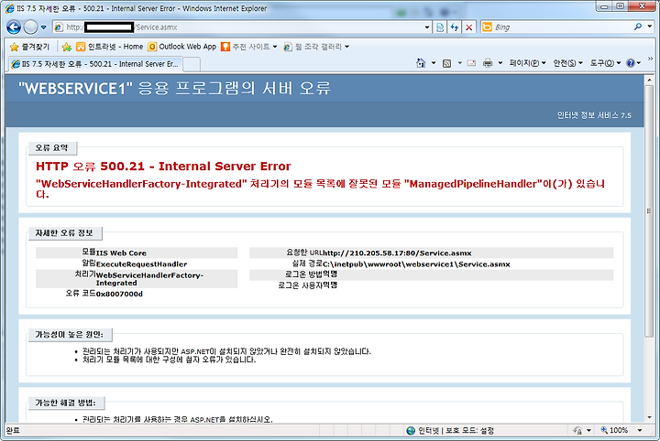Click the error code 0x8007000d text
The height and width of the screenshot is (441, 660).
pos(119,294)
